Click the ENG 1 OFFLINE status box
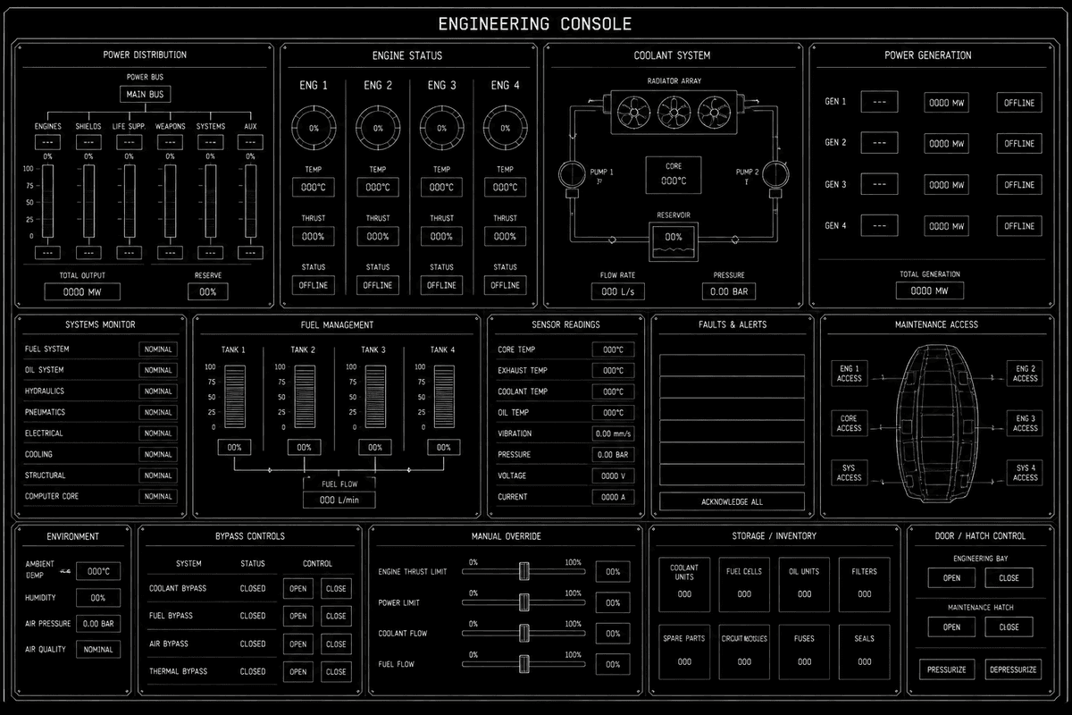This screenshot has height=715, width=1072. [314, 285]
